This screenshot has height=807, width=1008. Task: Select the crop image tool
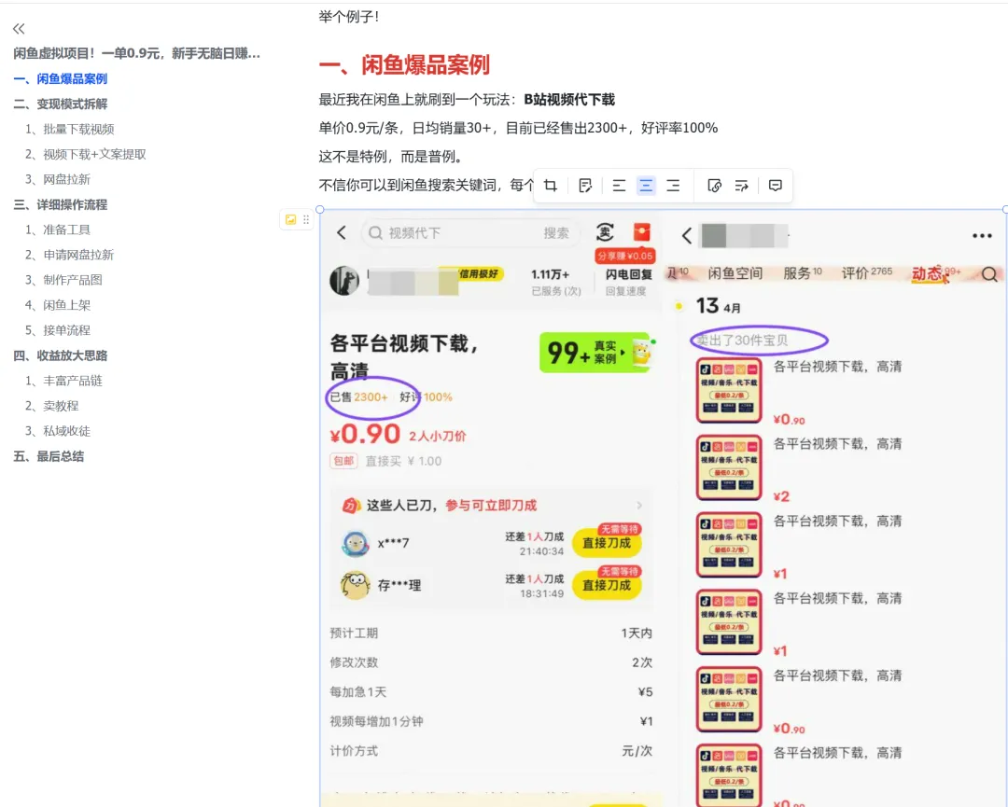pos(551,186)
